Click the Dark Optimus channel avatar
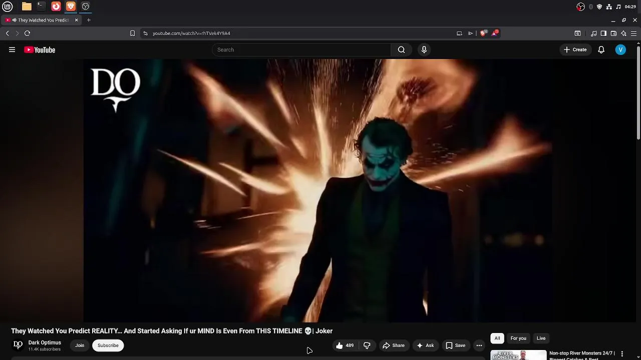The image size is (641, 360). 18,345
